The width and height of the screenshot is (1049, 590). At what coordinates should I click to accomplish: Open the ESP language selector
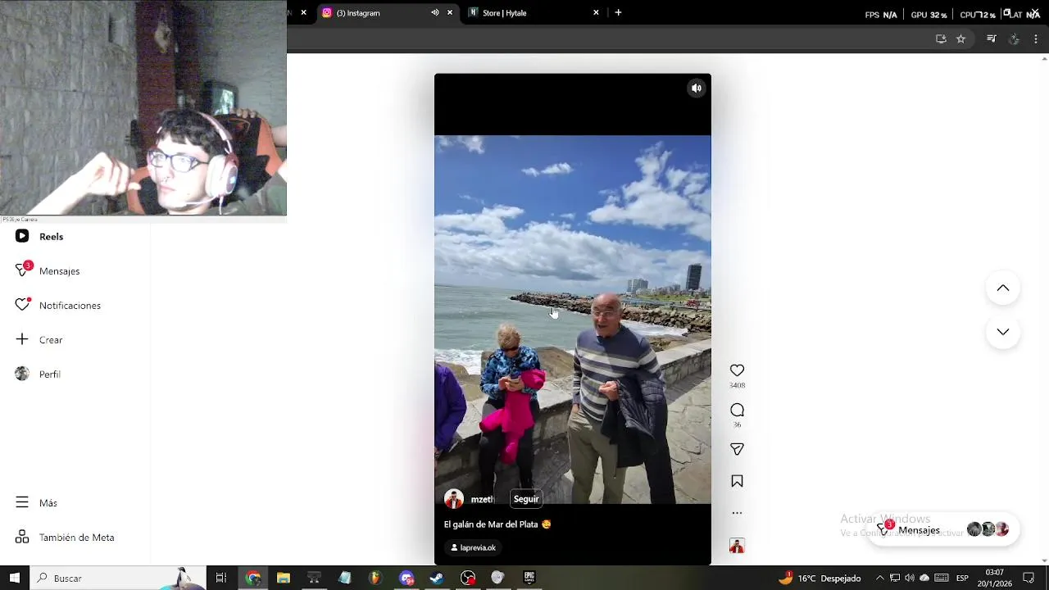point(962,578)
